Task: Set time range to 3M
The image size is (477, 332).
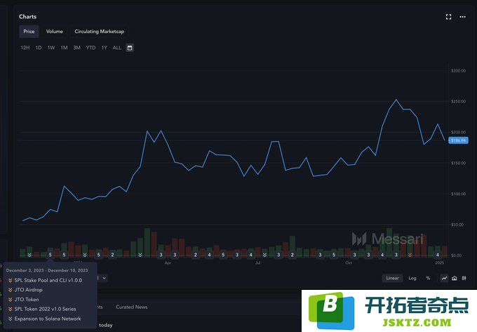Action: click(x=76, y=48)
